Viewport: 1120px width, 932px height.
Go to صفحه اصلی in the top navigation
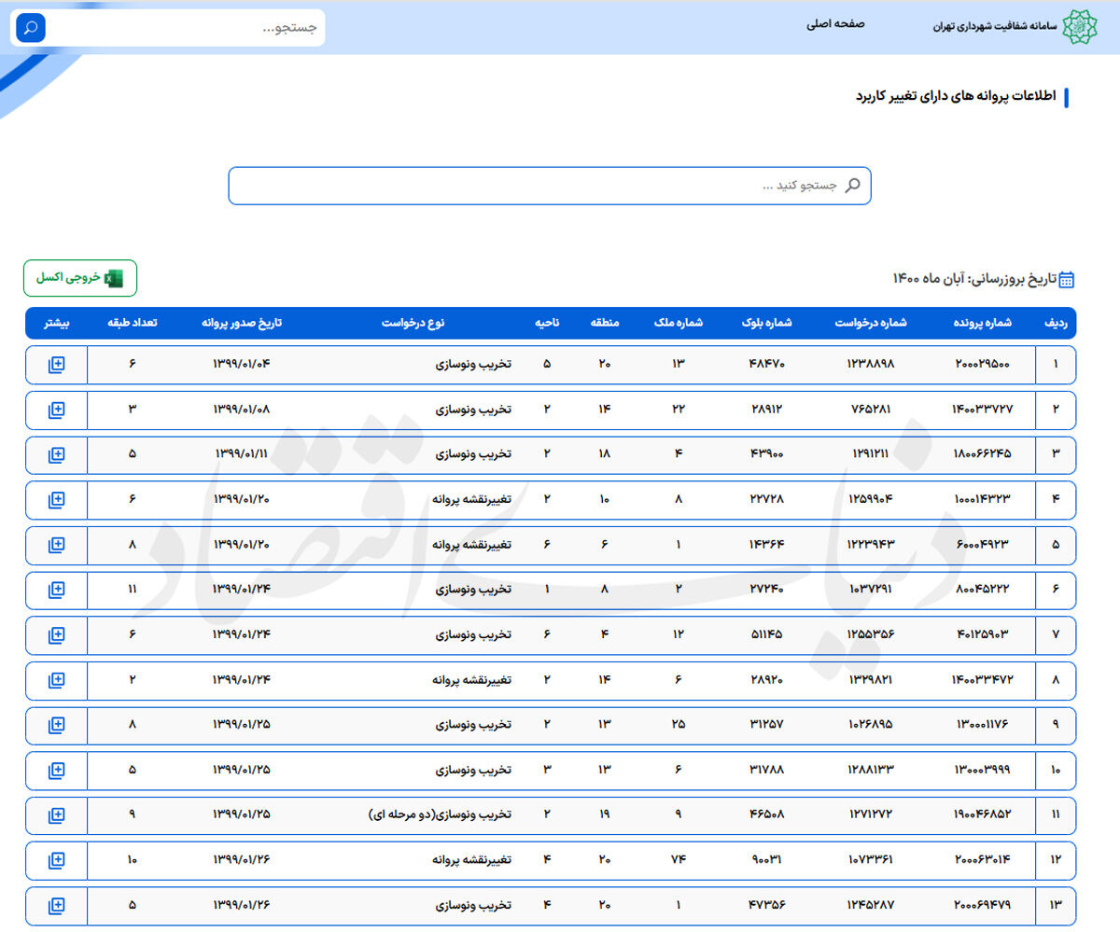(x=835, y=24)
